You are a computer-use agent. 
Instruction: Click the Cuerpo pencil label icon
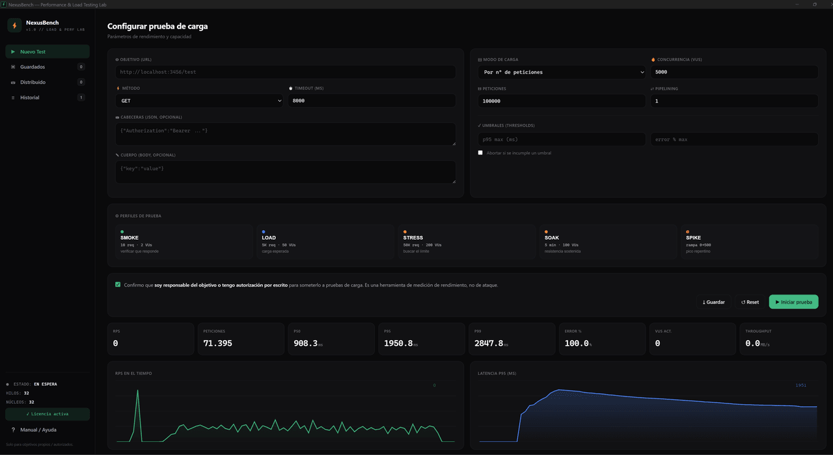click(x=117, y=155)
